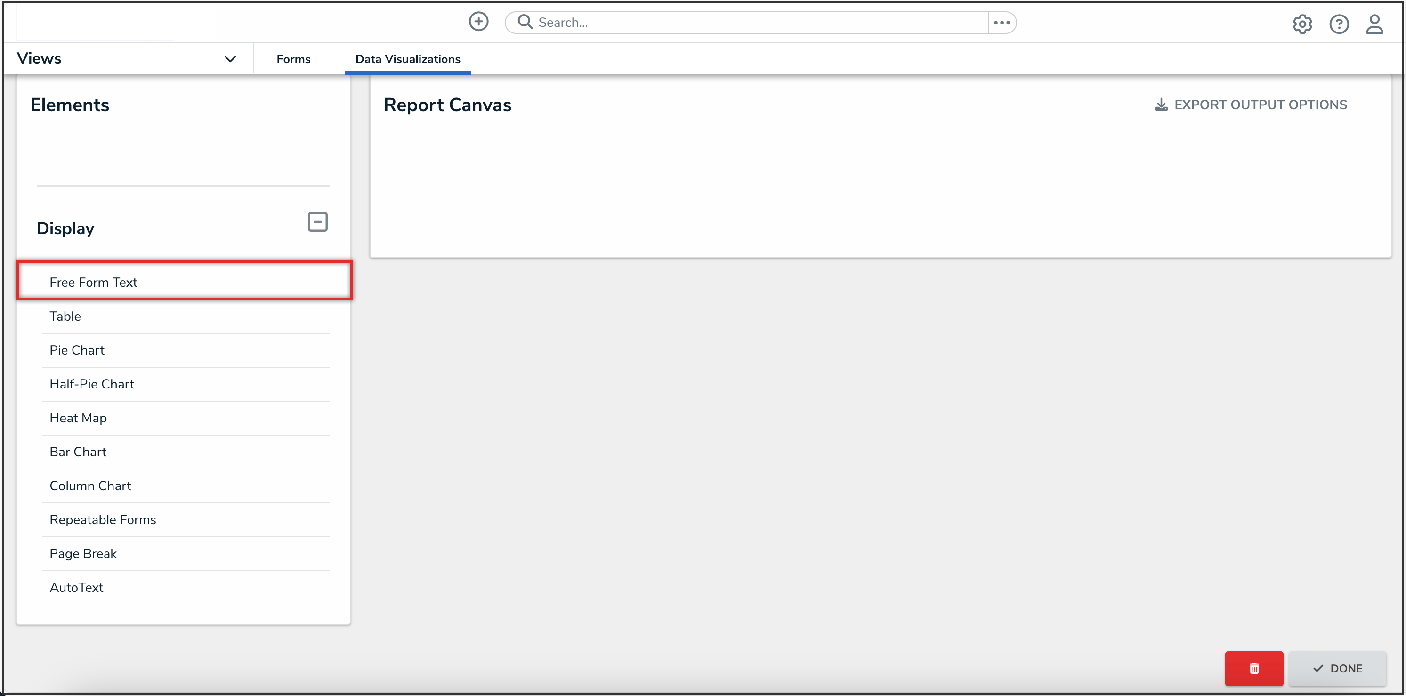Open EXPORT OUTPUT OPTIONS link
Screen dimensions: 1406x696
point(1260,105)
